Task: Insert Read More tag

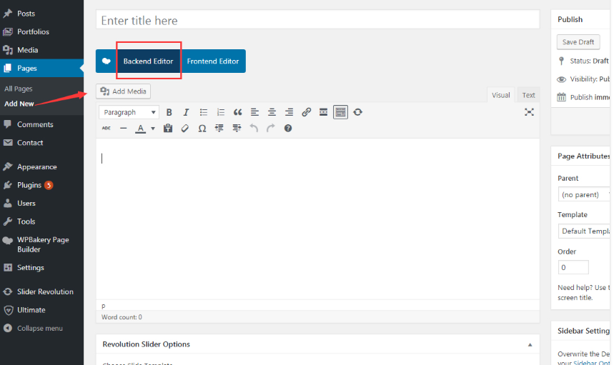Action: pyautogui.click(x=324, y=112)
